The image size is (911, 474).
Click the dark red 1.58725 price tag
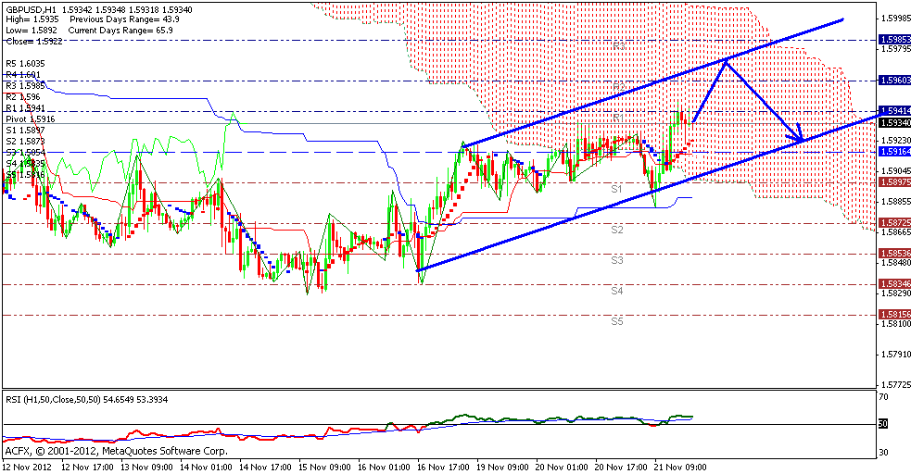894,223
